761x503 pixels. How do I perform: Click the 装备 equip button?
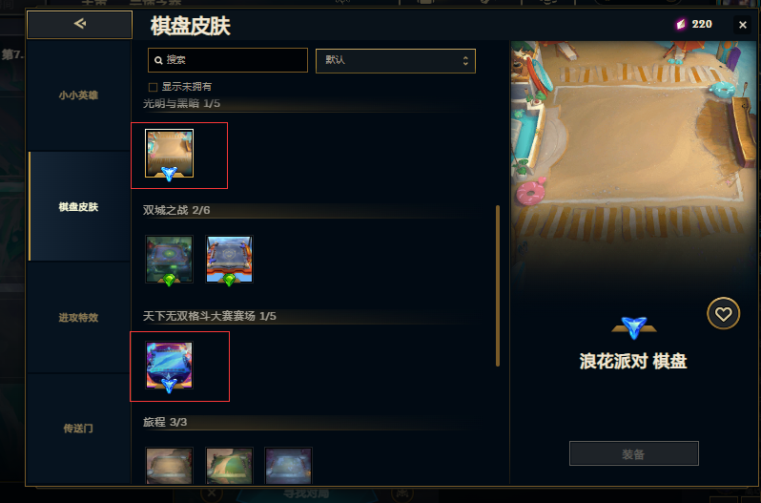tap(634, 453)
